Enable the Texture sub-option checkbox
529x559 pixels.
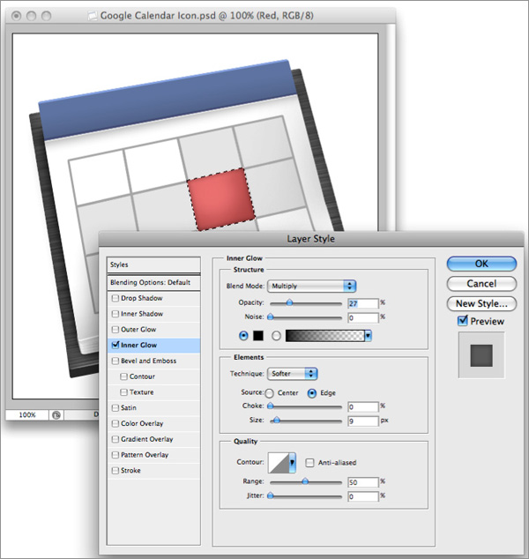point(123,392)
